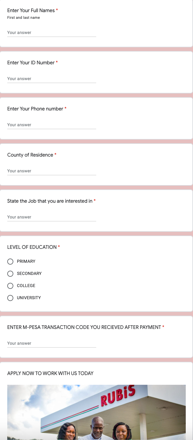
Task: Select the PRIMARY education radio button
Action: coord(10,262)
